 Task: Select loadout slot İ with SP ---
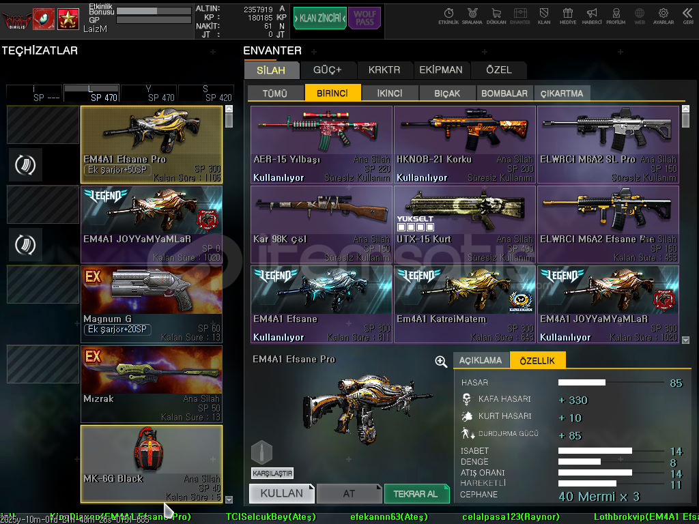point(34,93)
